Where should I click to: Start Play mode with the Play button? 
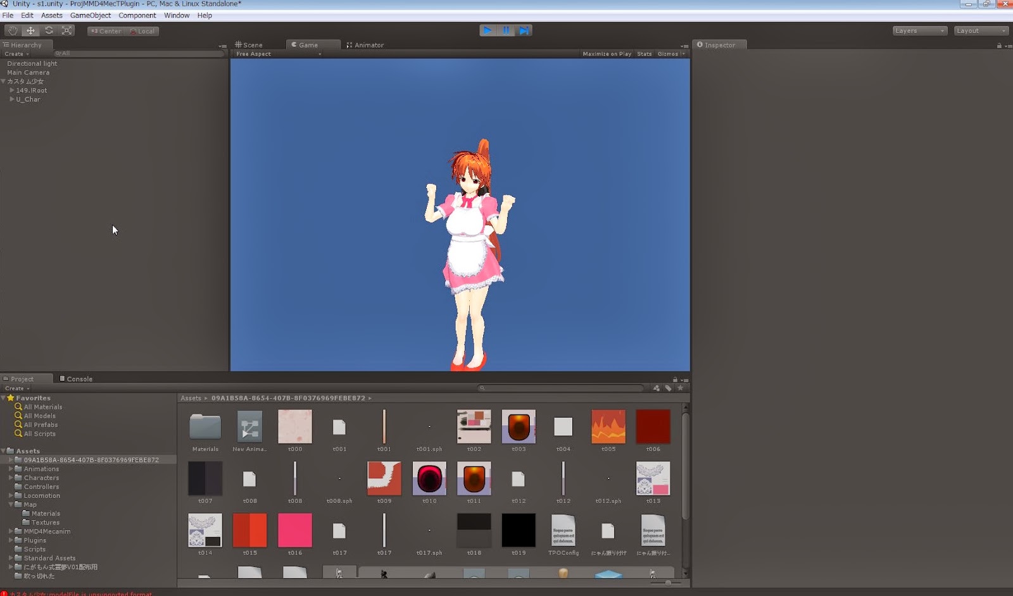point(488,30)
